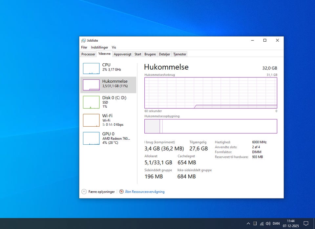This screenshot has width=315, height=229.
Task: Collapse view with Færre oplysninger chevron
Action: point(84,192)
